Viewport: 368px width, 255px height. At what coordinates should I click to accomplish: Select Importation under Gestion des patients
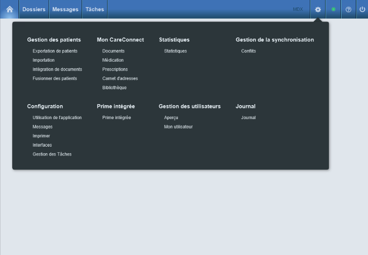tap(43, 60)
